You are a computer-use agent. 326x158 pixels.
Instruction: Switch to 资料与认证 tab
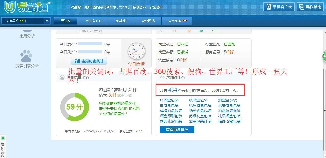coord(94,21)
